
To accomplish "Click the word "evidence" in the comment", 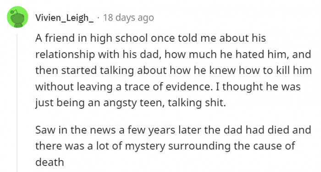I will coord(188,87).
